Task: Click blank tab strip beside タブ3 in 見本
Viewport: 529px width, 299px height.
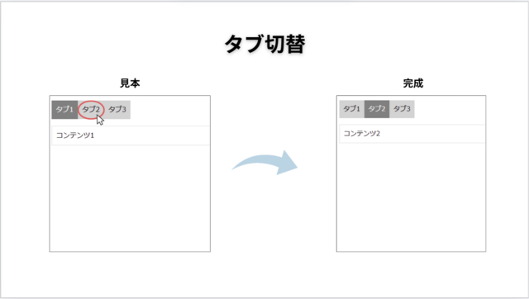Action: click(170, 110)
